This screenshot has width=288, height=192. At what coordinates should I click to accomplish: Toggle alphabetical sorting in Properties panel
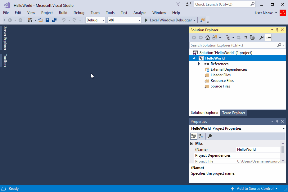point(200,136)
